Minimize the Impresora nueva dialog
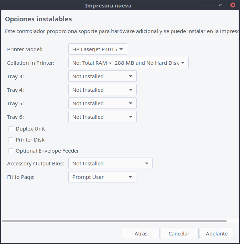The height and width of the screenshot is (244, 240). 209,5
